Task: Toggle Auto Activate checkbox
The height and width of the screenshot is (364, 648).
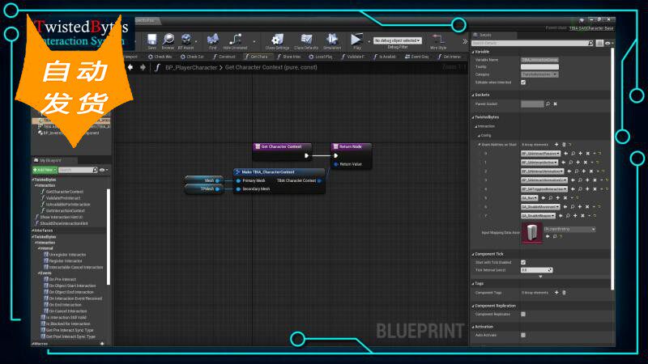Action: (x=523, y=335)
